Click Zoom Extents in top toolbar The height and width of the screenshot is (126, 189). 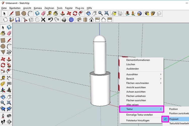[x=107, y=13]
